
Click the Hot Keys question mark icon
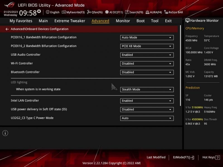pyautogui.click(x=218, y=158)
